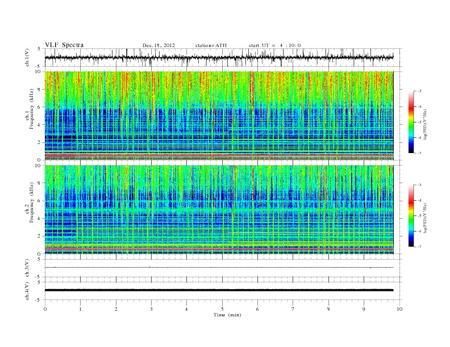The width and height of the screenshot is (450, 347).
Task: Click the ch.1 voltage waveform trace
Action: point(219,57)
